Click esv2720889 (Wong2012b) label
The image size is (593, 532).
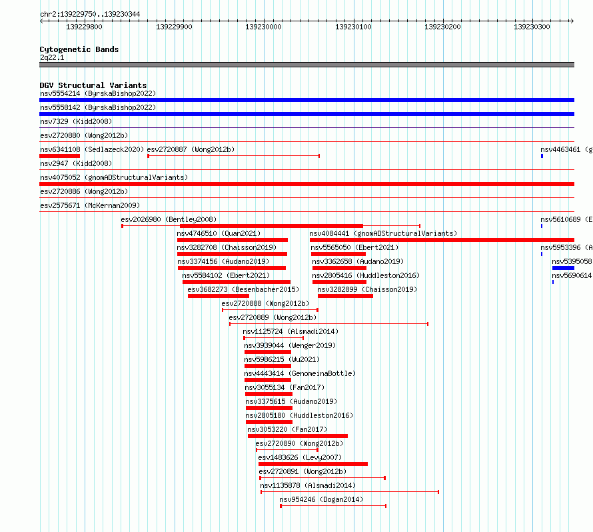273,317
